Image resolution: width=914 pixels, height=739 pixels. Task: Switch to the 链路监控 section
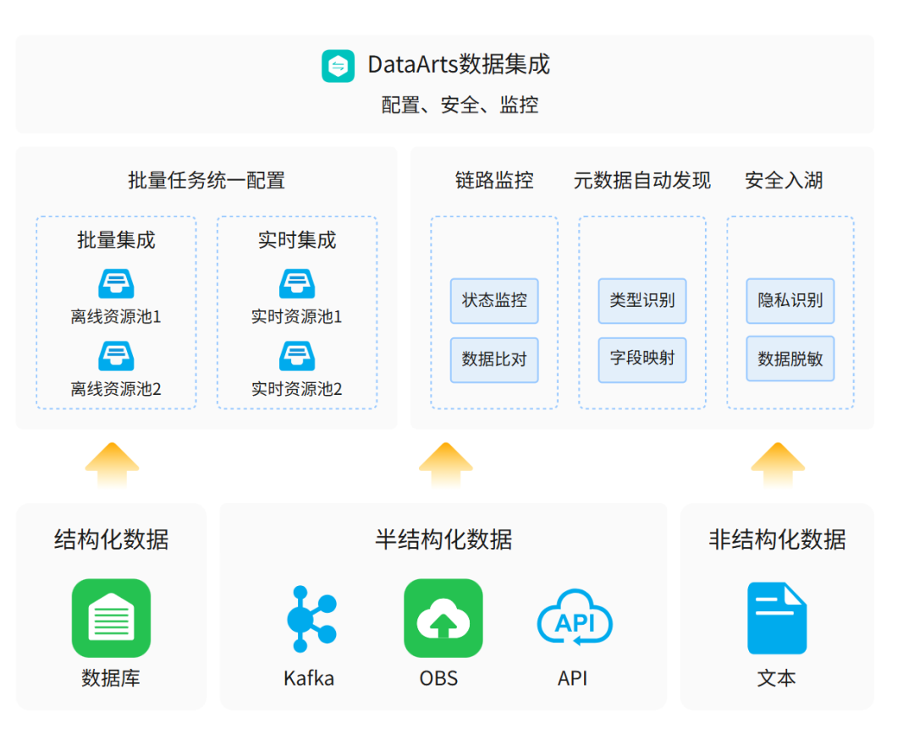click(494, 180)
